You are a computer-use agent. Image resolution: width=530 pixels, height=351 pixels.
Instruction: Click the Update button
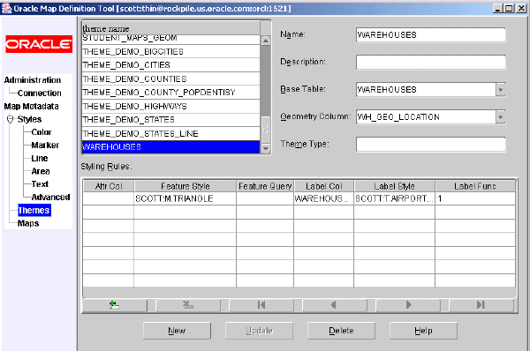tap(259, 331)
